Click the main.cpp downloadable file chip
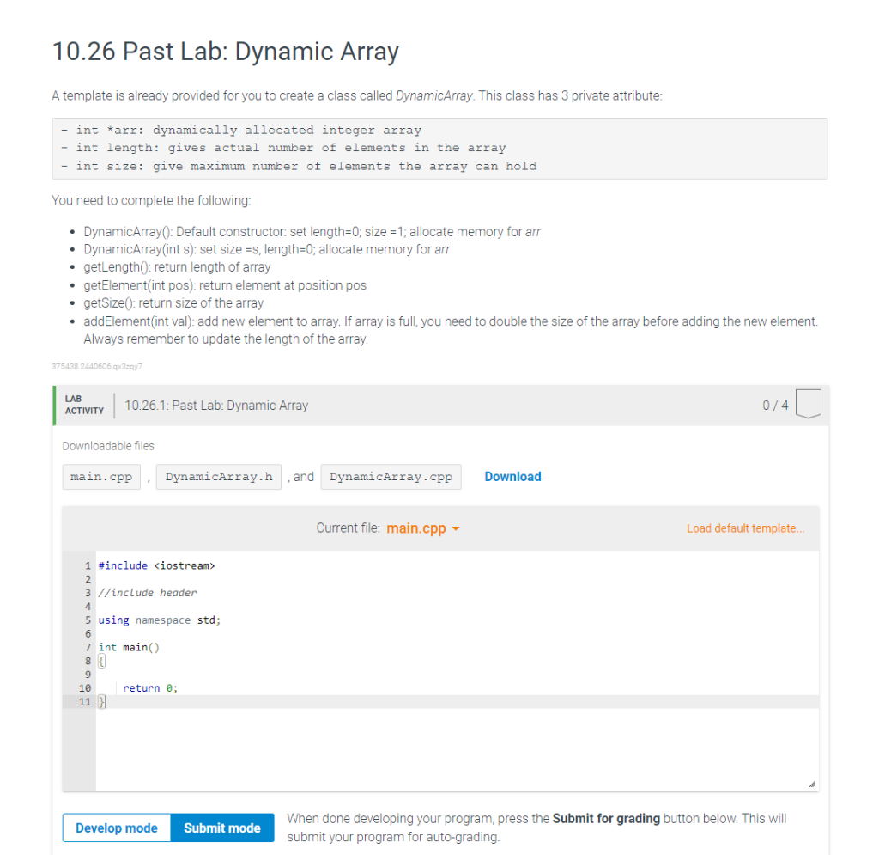The image size is (879, 855). [x=100, y=476]
